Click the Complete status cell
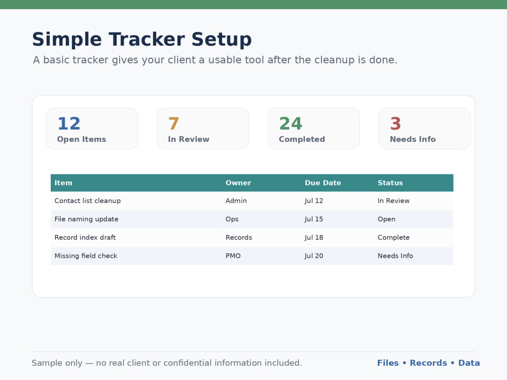This screenshot has height=380, width=507. [414, 238]
